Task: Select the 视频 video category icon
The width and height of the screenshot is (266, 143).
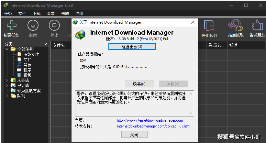Action: point(19,75)
